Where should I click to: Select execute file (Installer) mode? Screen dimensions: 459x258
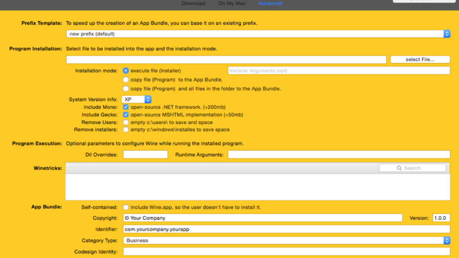tap(126, 70)
